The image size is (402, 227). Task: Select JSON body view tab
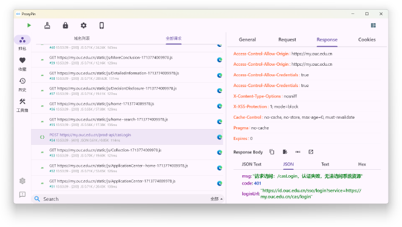click(289, 164)
